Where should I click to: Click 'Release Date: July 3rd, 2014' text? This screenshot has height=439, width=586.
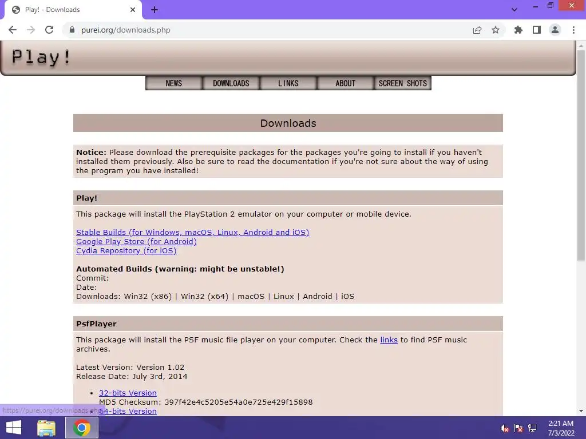pos(132,376)
